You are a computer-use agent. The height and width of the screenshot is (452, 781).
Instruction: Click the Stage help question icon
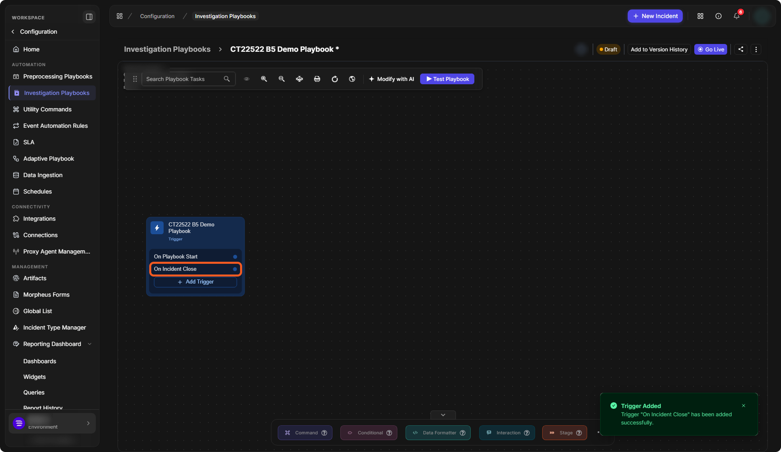coord(579,433)
